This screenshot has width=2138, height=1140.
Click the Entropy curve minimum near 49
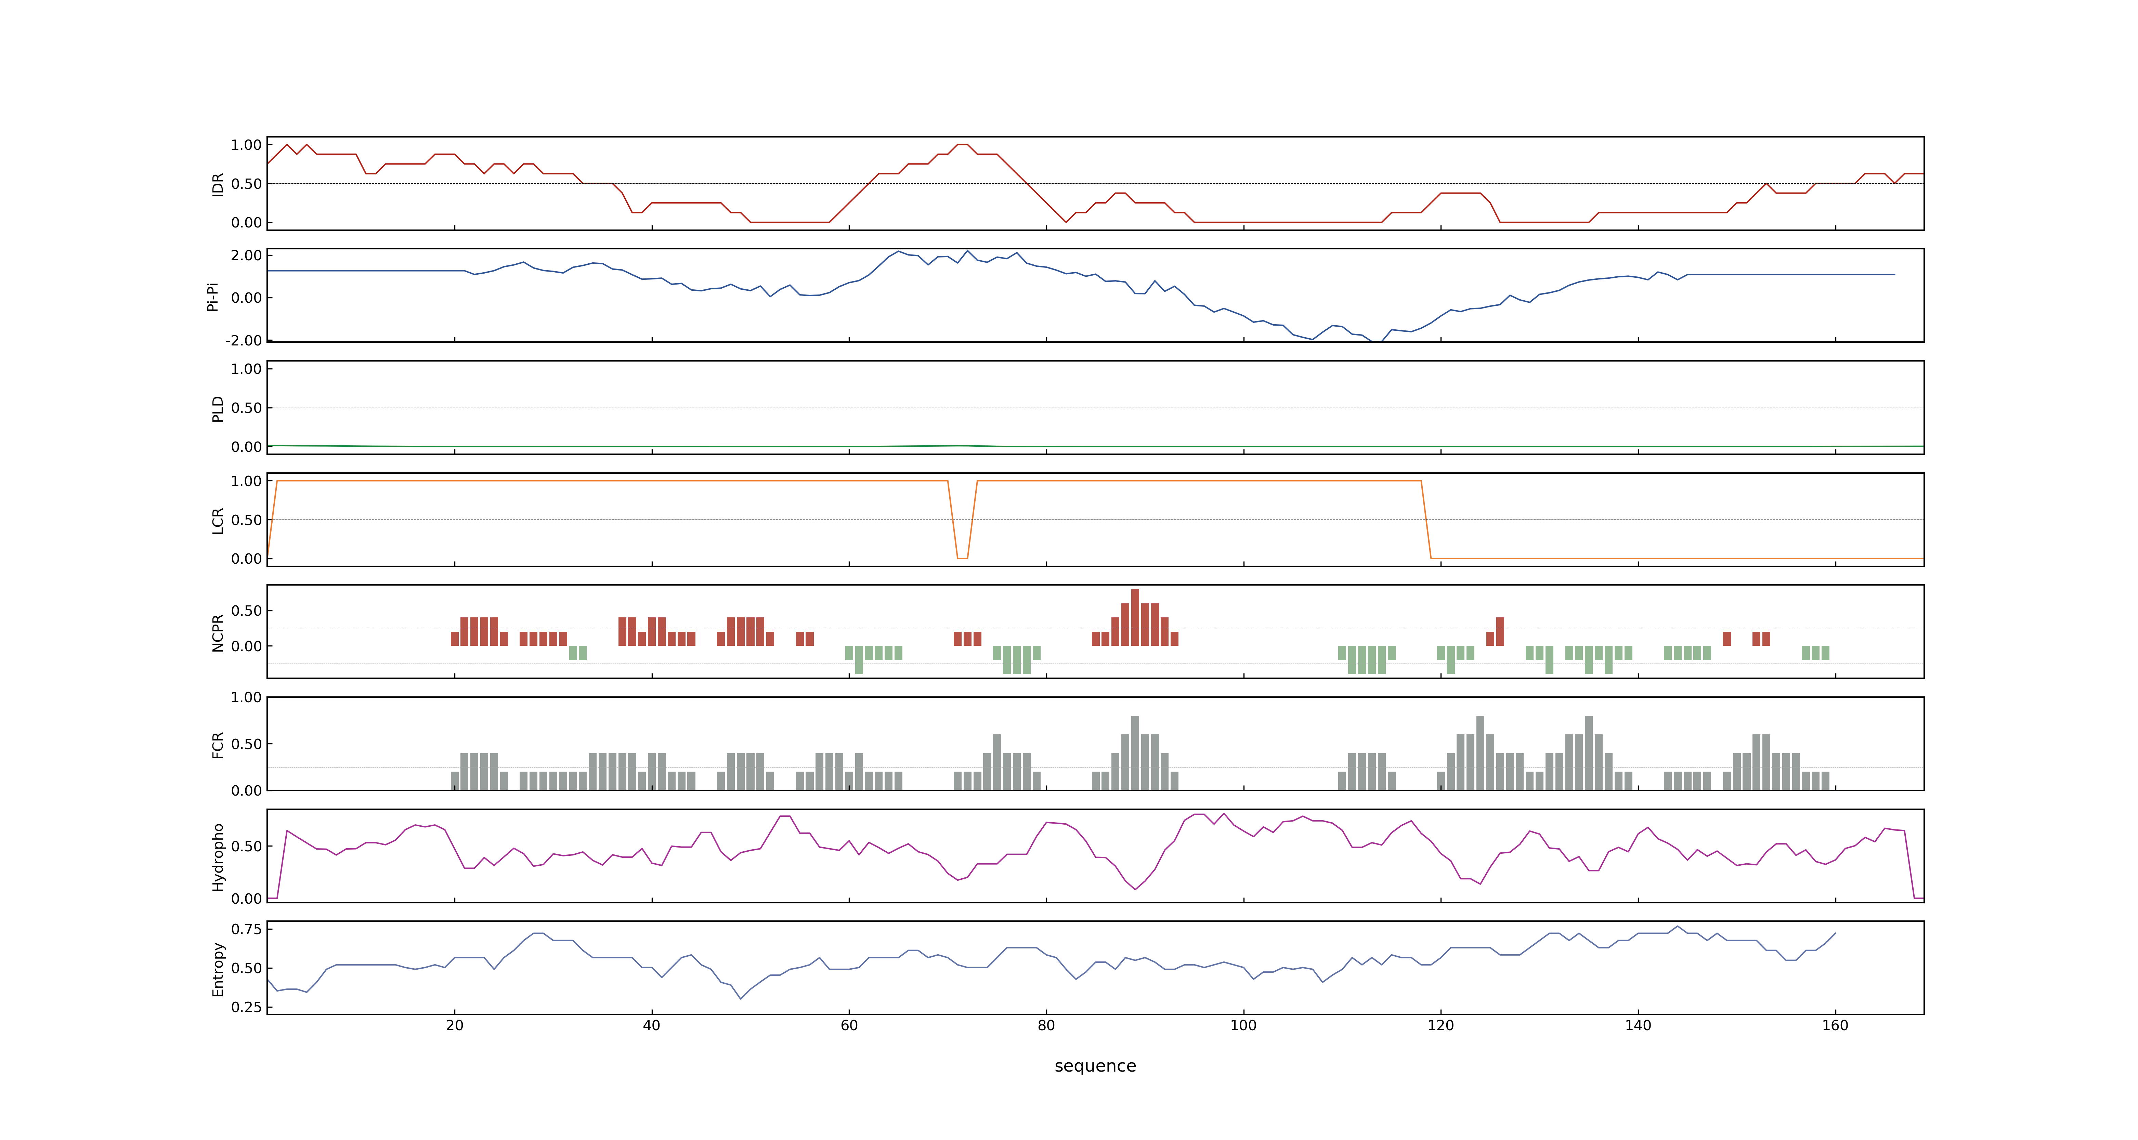tap(740, 998)
